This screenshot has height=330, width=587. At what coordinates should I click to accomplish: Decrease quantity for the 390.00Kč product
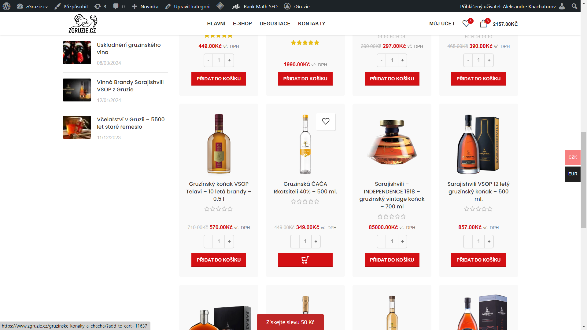click(x=468, y=60)
